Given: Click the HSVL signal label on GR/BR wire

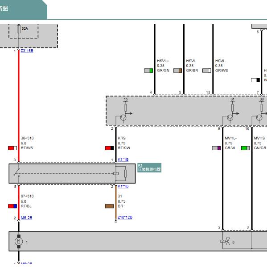Looking at the screenshot, I should (x=191, y=61).
